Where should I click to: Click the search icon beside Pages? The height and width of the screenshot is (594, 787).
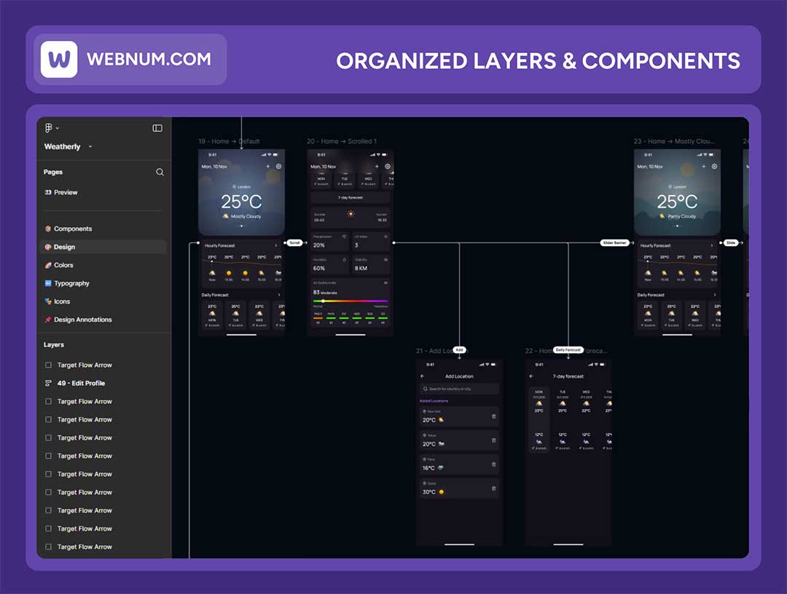(x=160, y=173)
